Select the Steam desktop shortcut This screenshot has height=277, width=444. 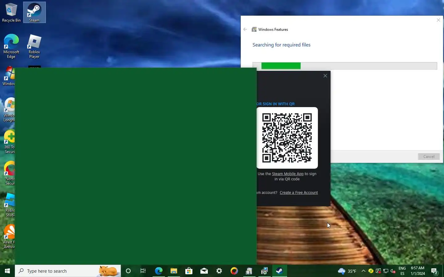pos(34,13)
